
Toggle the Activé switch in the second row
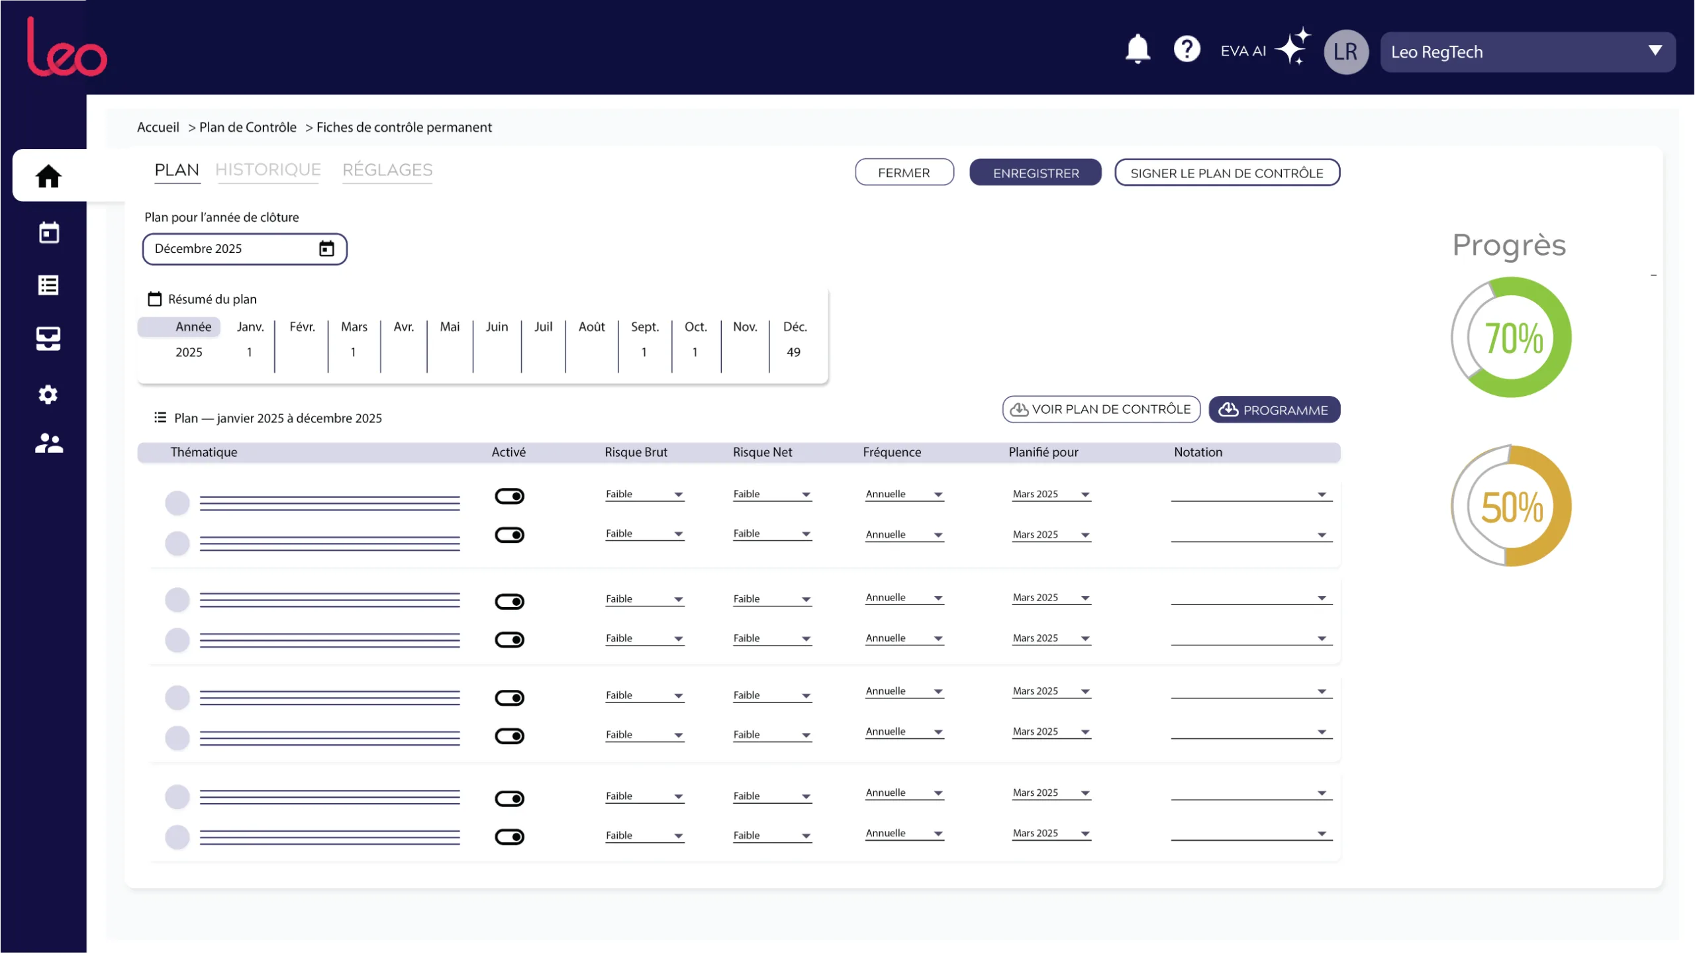click(x=509, y=535)
